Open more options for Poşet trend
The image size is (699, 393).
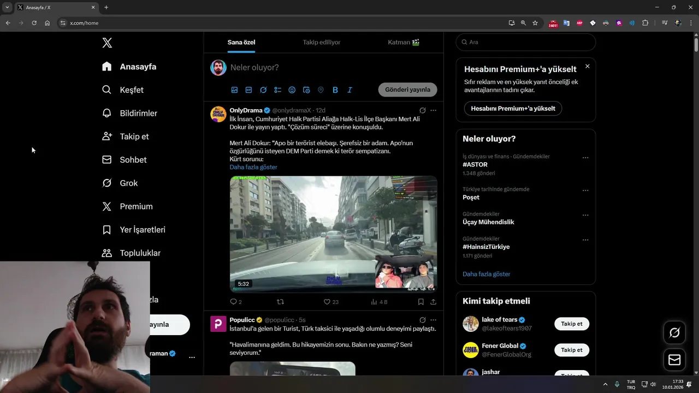pyautogui.click(x=585, y=190)
